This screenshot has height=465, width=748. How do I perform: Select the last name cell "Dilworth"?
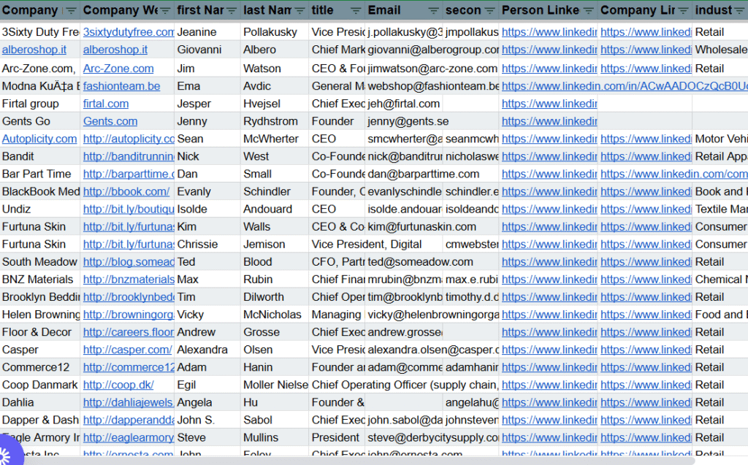pos(275,297)
